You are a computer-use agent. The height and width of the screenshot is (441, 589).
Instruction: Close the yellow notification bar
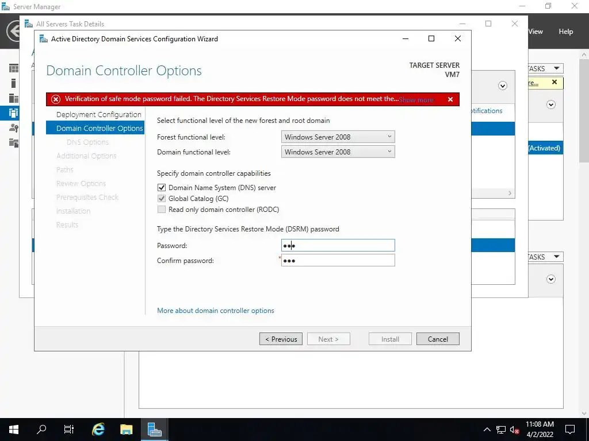554,82
